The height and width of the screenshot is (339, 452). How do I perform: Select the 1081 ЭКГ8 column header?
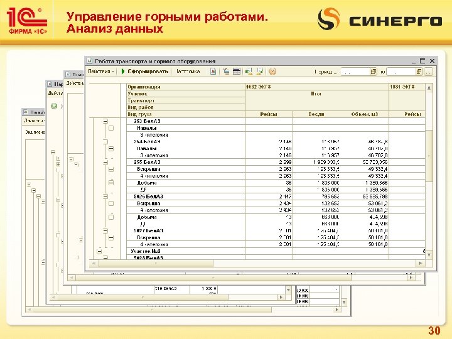coord(407,87)
